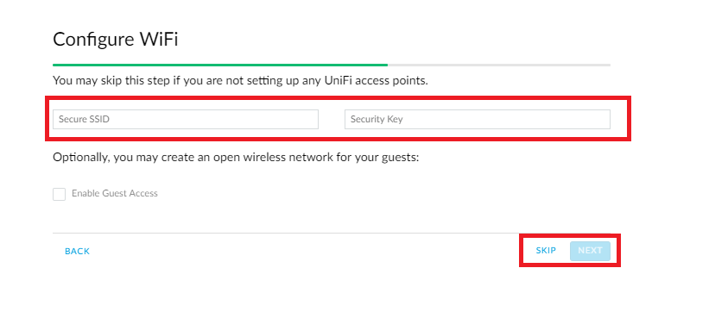Click the word WiFi in the title
This screenshot has width=709, height=318.
(158, 40)
